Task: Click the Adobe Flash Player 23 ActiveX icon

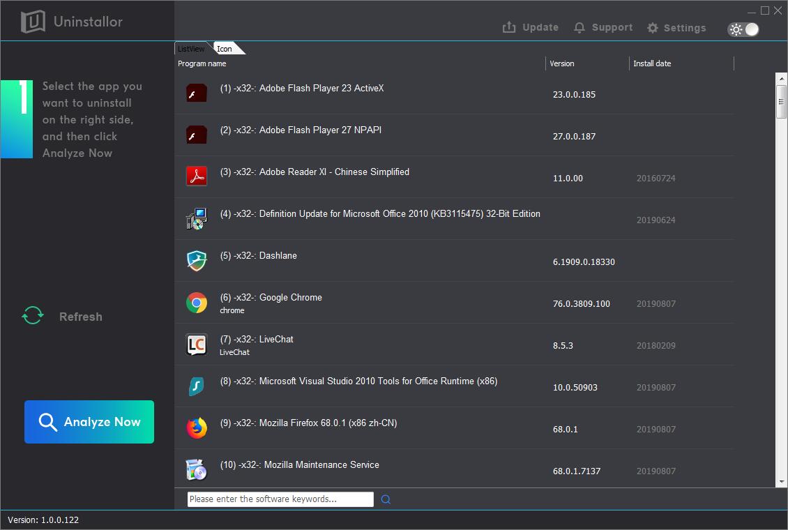Action: [197, 93]
